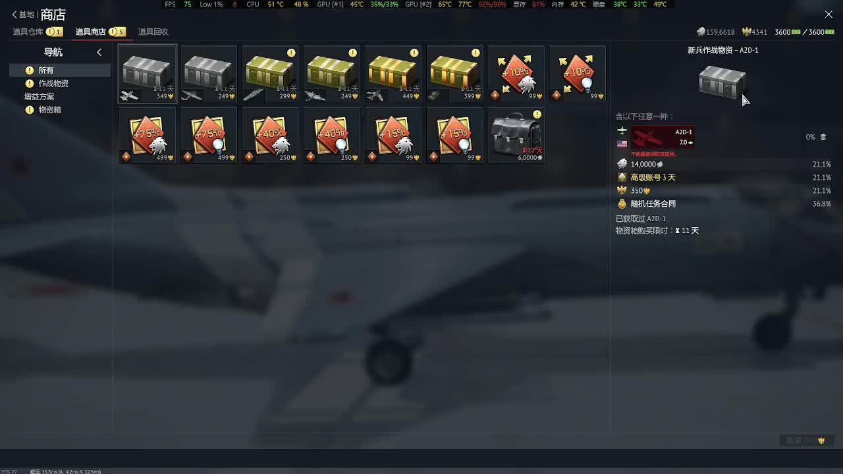Pick the green crate with ship icon priced 299

270,74
